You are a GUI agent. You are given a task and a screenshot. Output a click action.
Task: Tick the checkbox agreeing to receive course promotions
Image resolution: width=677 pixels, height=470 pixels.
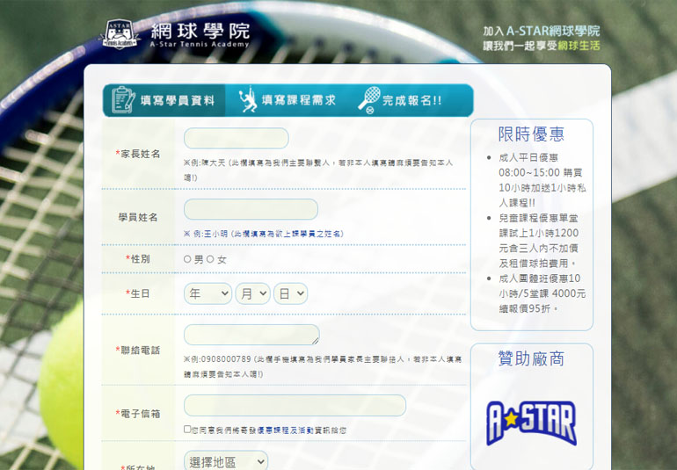coord(187,429)
